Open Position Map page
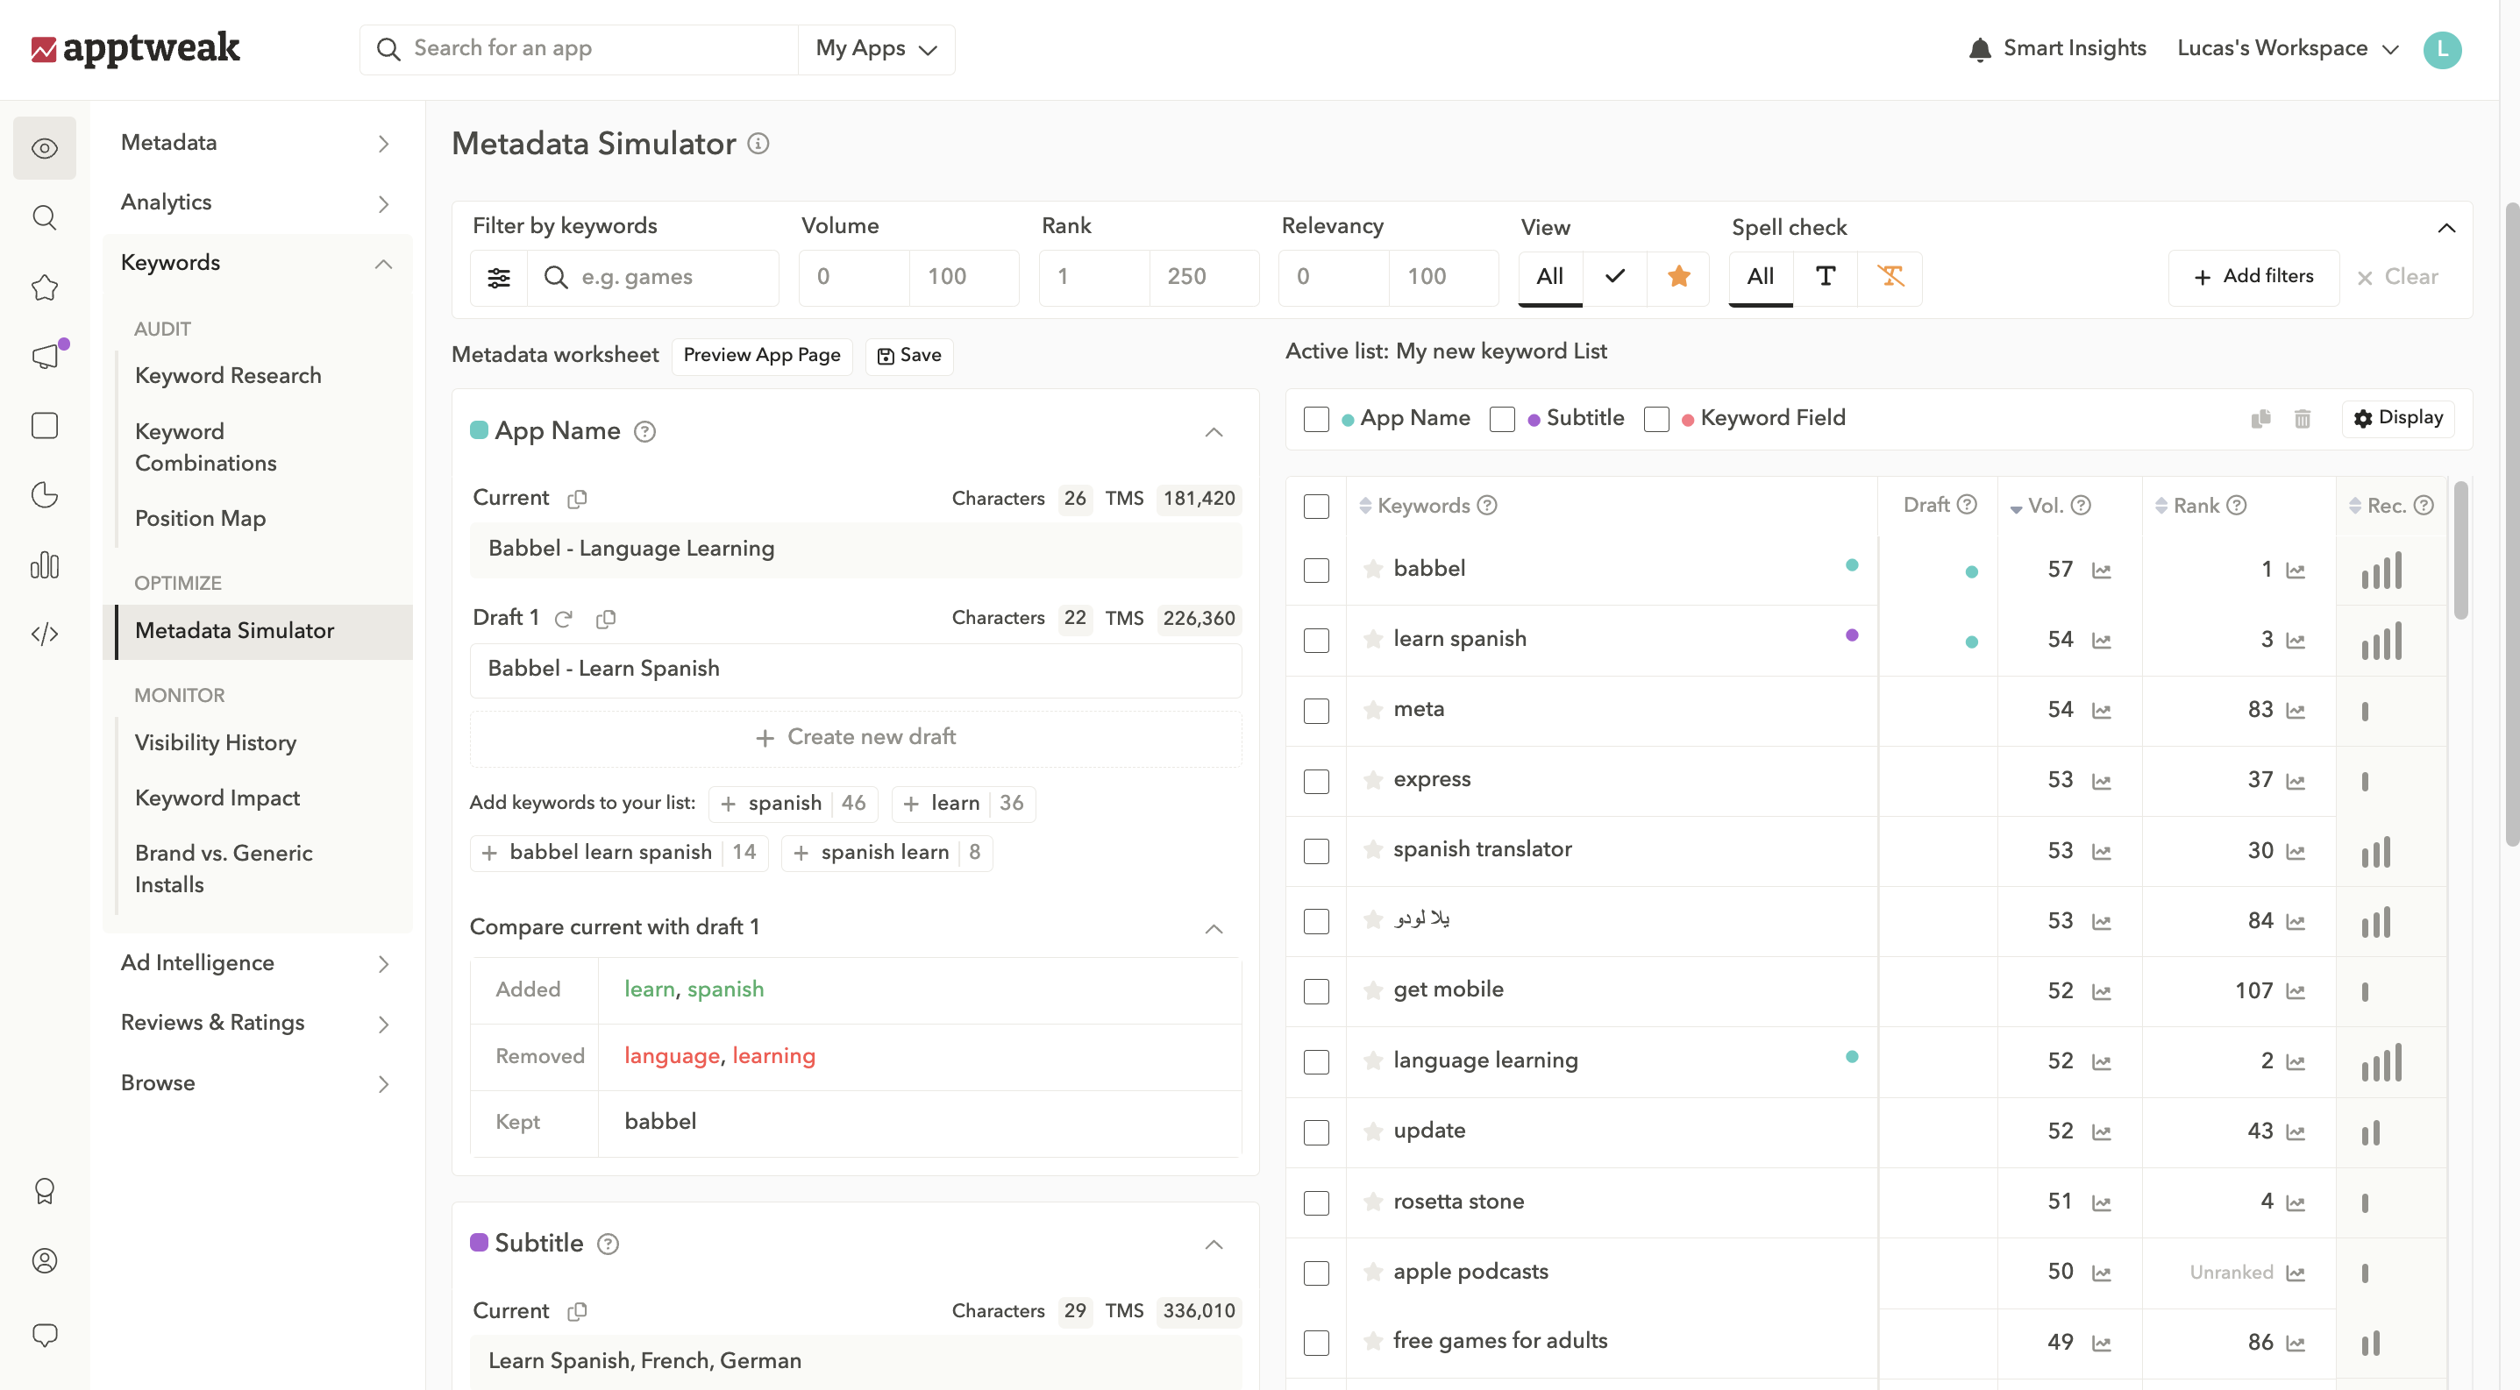 point(201,518)
